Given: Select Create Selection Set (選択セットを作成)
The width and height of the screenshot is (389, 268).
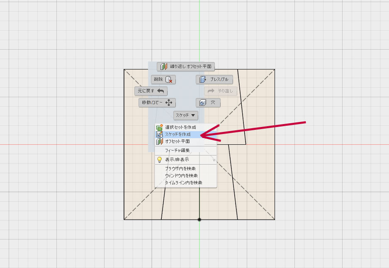Looking at the screenshot, I should [180, 127].
